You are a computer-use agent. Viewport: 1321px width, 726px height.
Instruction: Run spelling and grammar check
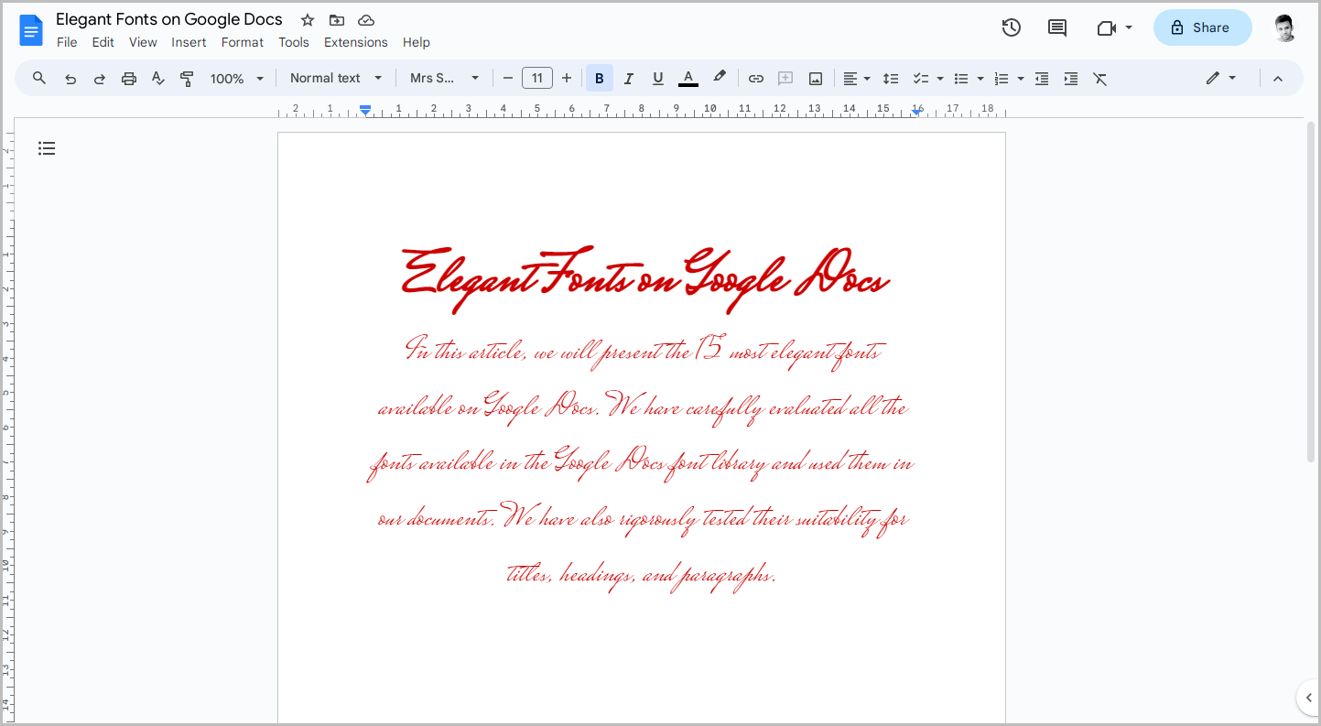click(157, 78)
